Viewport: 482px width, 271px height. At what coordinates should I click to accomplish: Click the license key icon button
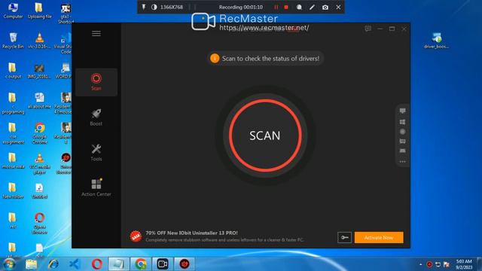(344, 238)
